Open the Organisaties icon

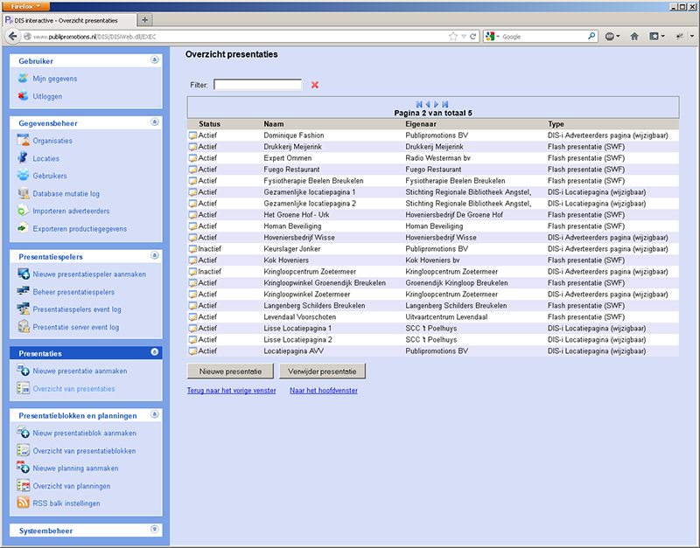pyautogui.click(x=23, y=141)
